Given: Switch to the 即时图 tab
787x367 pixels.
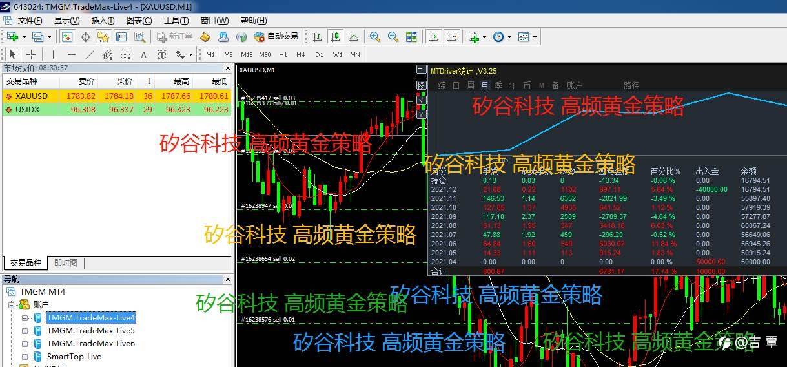Looking at the screenshot, I should 65,263.
